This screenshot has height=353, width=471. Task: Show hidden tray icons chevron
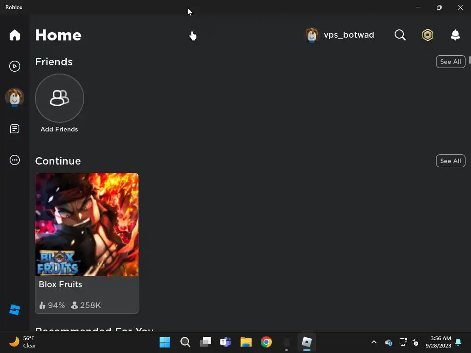point(373,342)
